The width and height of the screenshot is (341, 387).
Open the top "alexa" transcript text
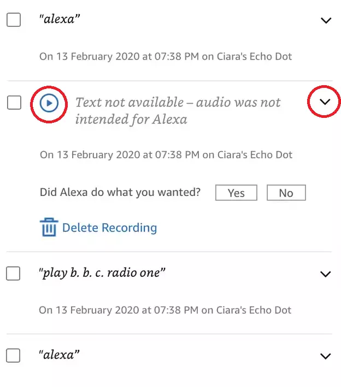tap(60, 20)
